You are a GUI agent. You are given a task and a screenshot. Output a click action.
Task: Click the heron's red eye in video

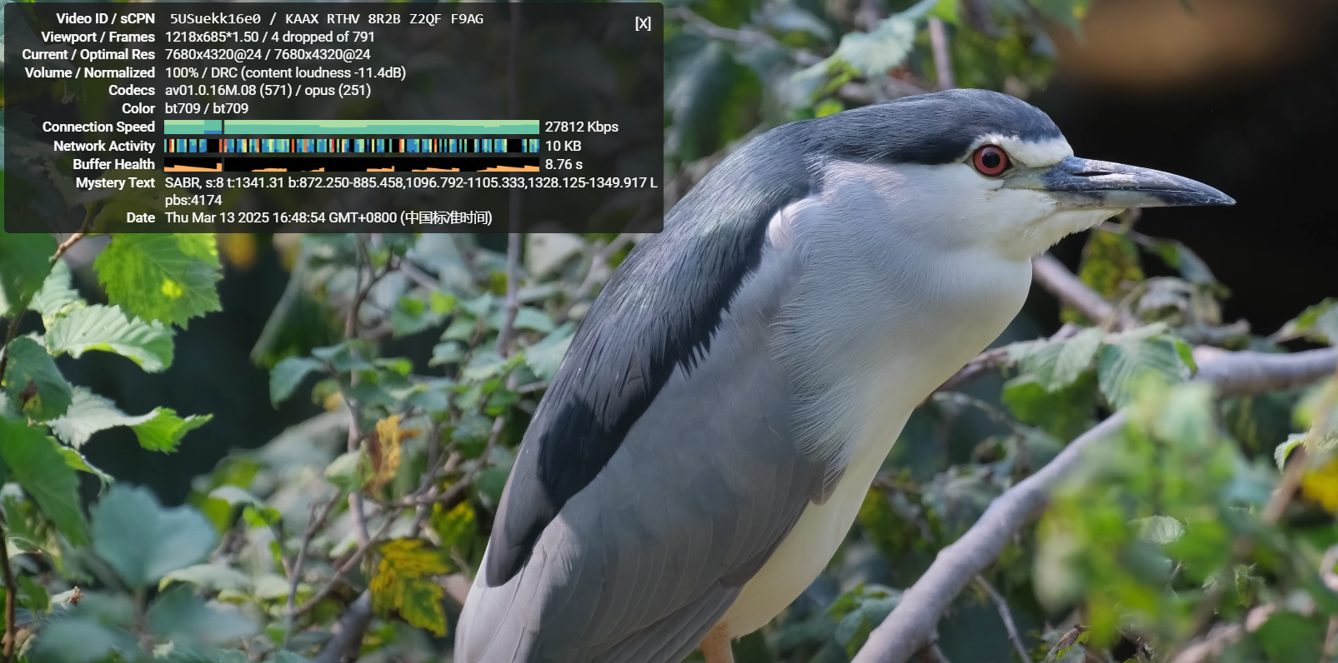[990, 160]
